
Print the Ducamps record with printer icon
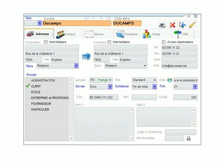pos(162,24)
